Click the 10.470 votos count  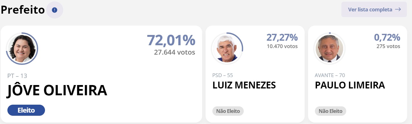pos(282,46)
